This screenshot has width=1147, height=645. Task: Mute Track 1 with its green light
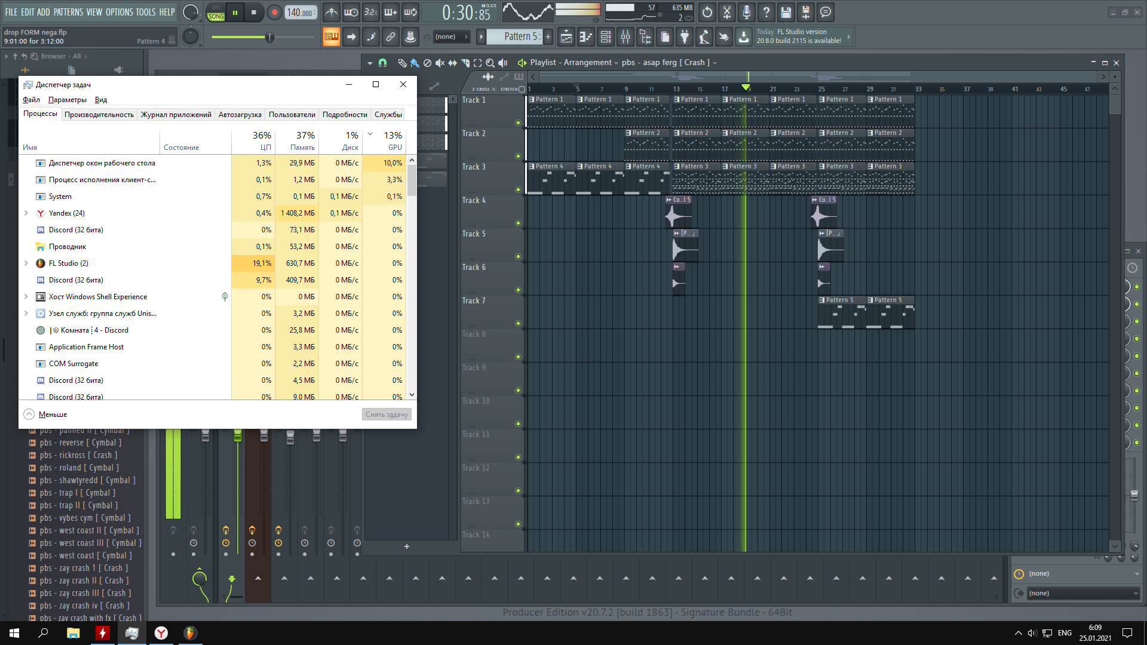tap(518, 123)
